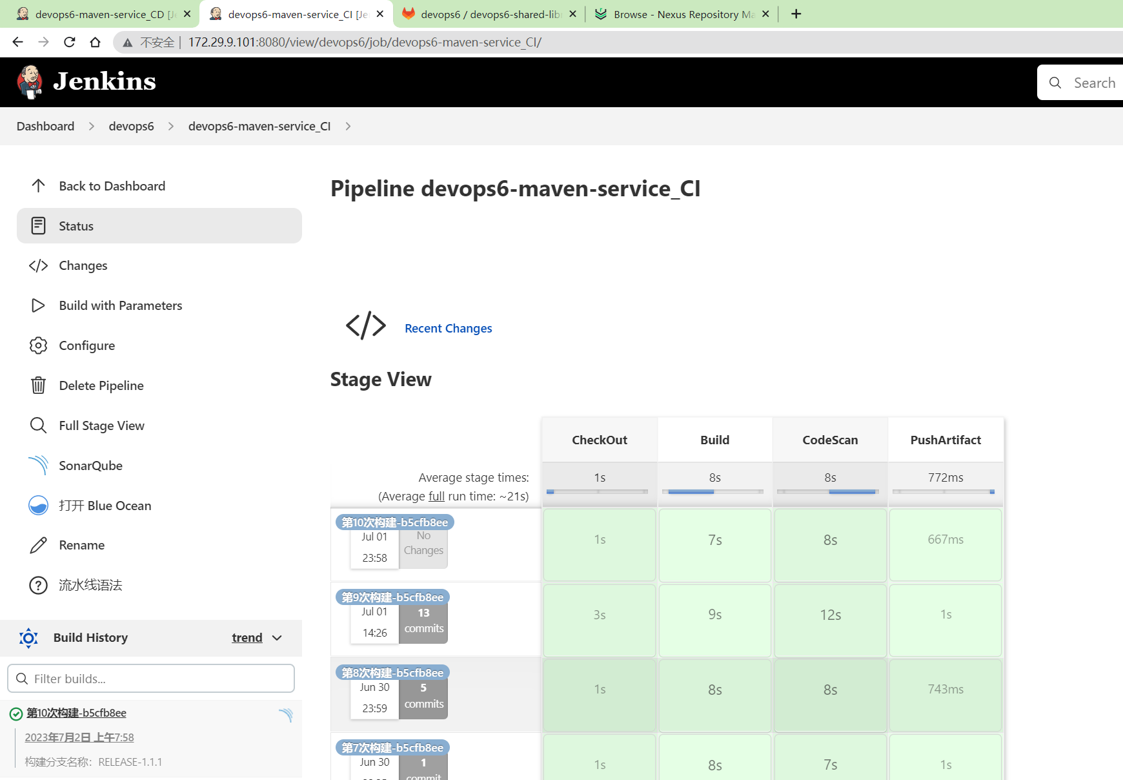Click the CheckOut average time progress bar

(x=598, y=492)
